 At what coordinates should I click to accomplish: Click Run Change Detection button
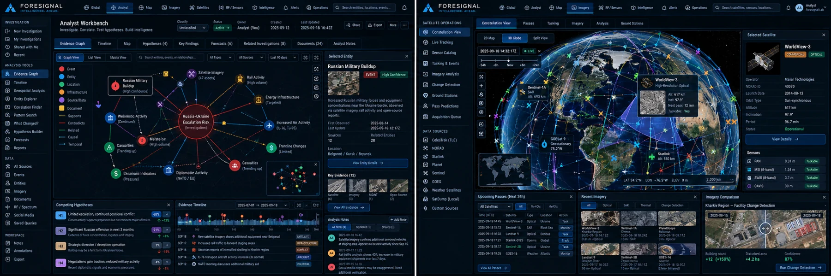click(x=801, y=268)
